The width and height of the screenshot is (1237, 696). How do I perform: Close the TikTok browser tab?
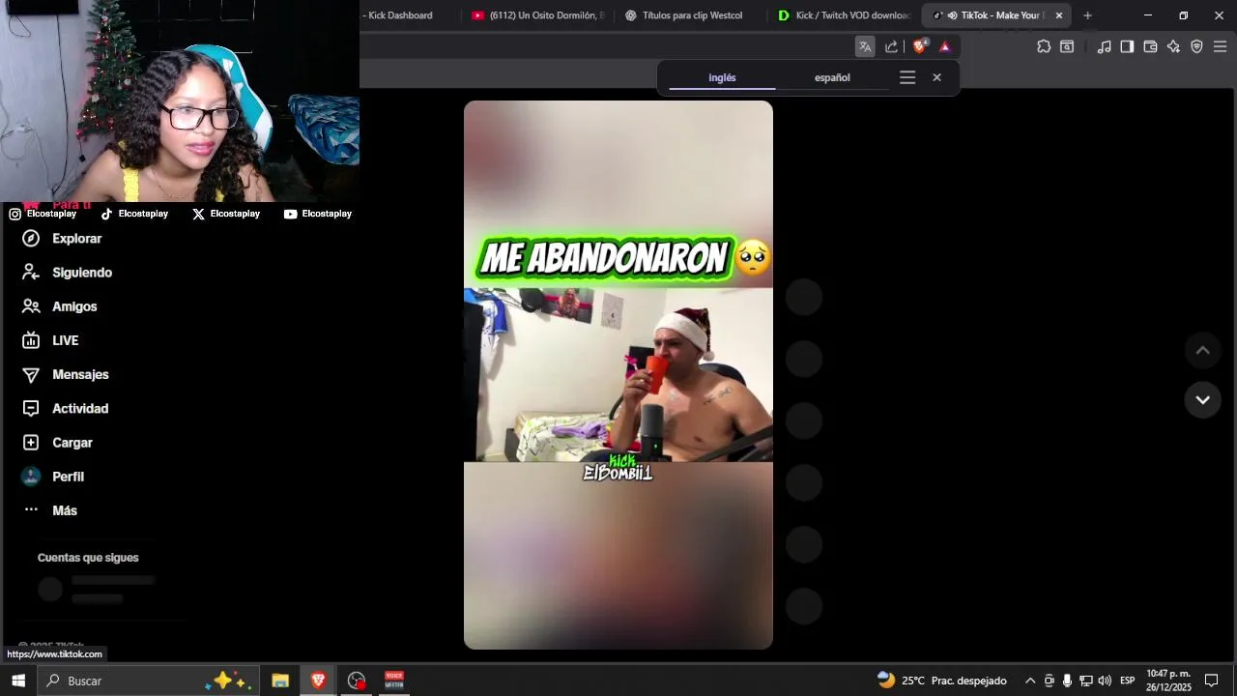[1059, 15]
